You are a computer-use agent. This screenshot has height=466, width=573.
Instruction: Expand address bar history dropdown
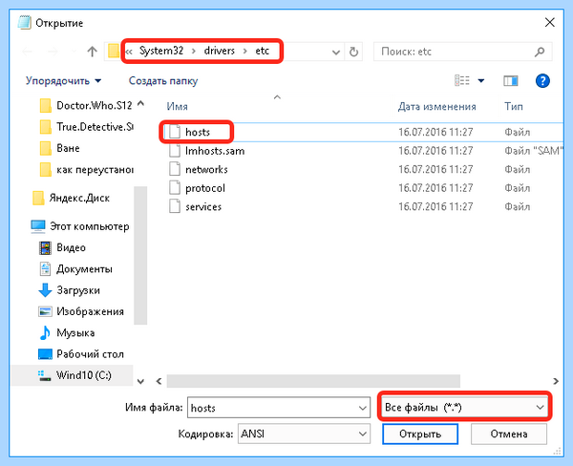pos(336,53)
